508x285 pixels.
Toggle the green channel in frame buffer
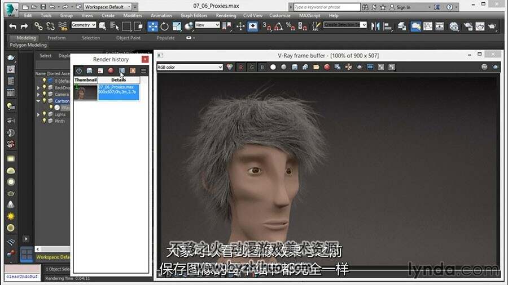(252, 67)
